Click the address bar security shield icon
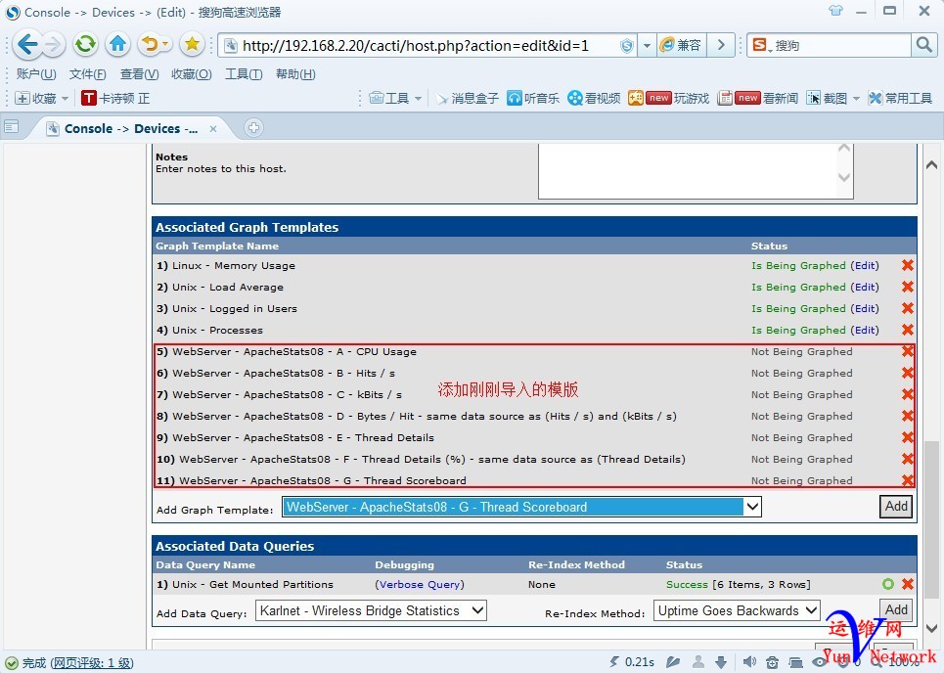944x673 pixels. pos(627,46)
